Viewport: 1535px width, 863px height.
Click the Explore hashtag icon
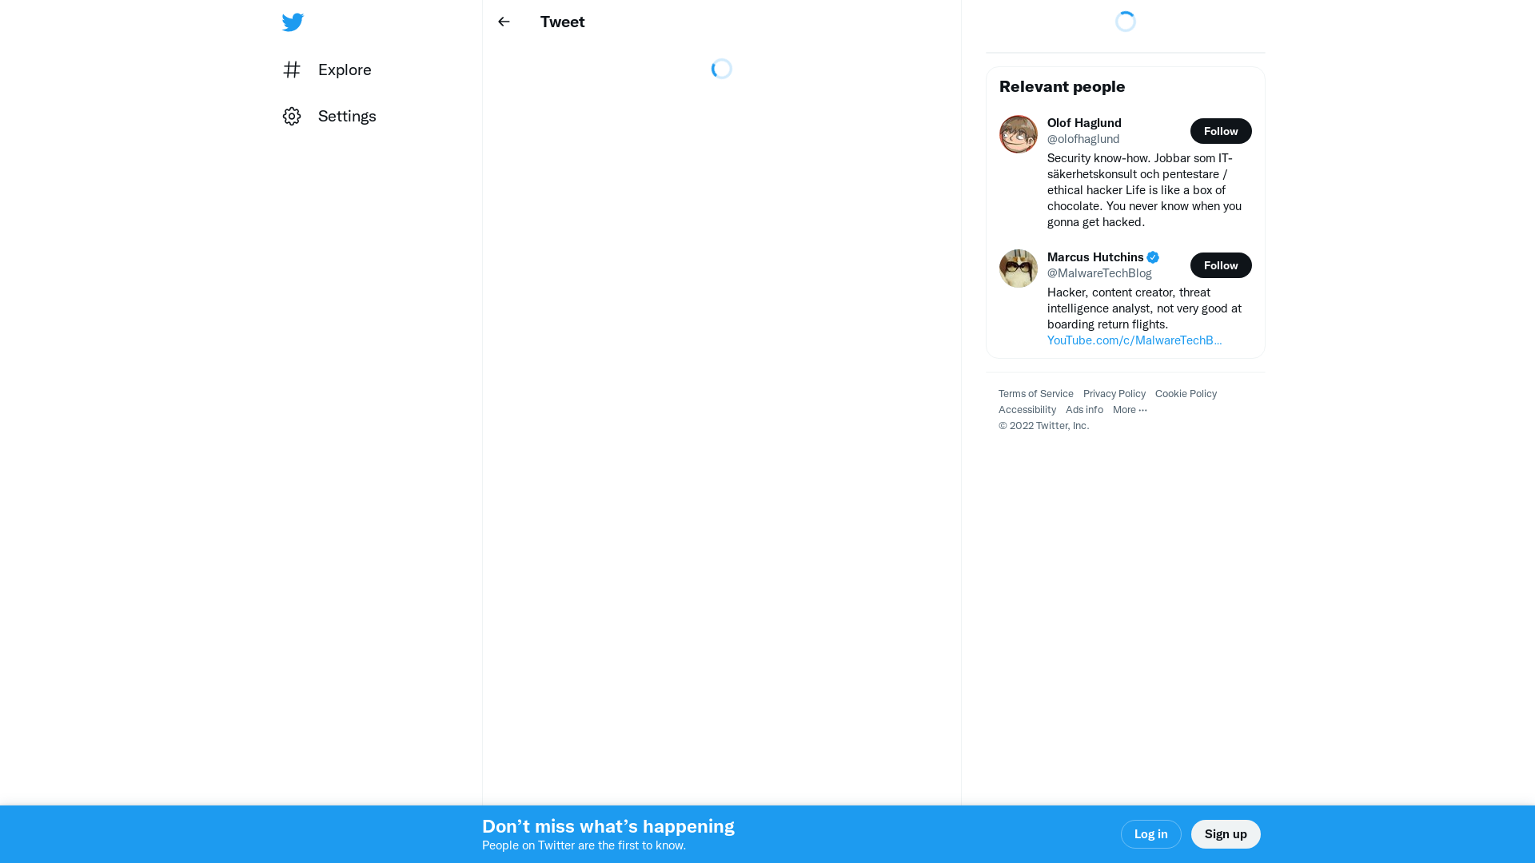(292, 70)
